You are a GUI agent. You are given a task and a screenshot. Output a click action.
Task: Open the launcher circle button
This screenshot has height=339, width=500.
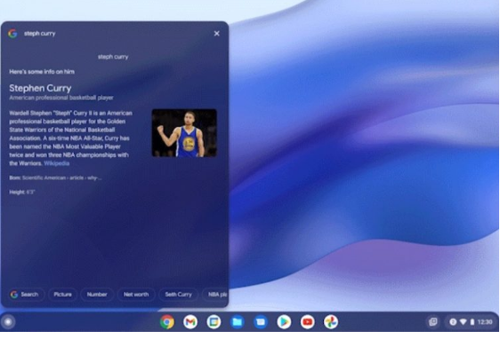click(x=8, y=322)
